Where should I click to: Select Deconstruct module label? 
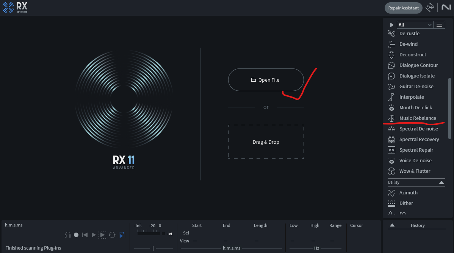click(x=413, y=54)
